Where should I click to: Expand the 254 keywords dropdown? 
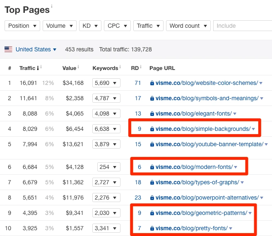tap(109, 167)
